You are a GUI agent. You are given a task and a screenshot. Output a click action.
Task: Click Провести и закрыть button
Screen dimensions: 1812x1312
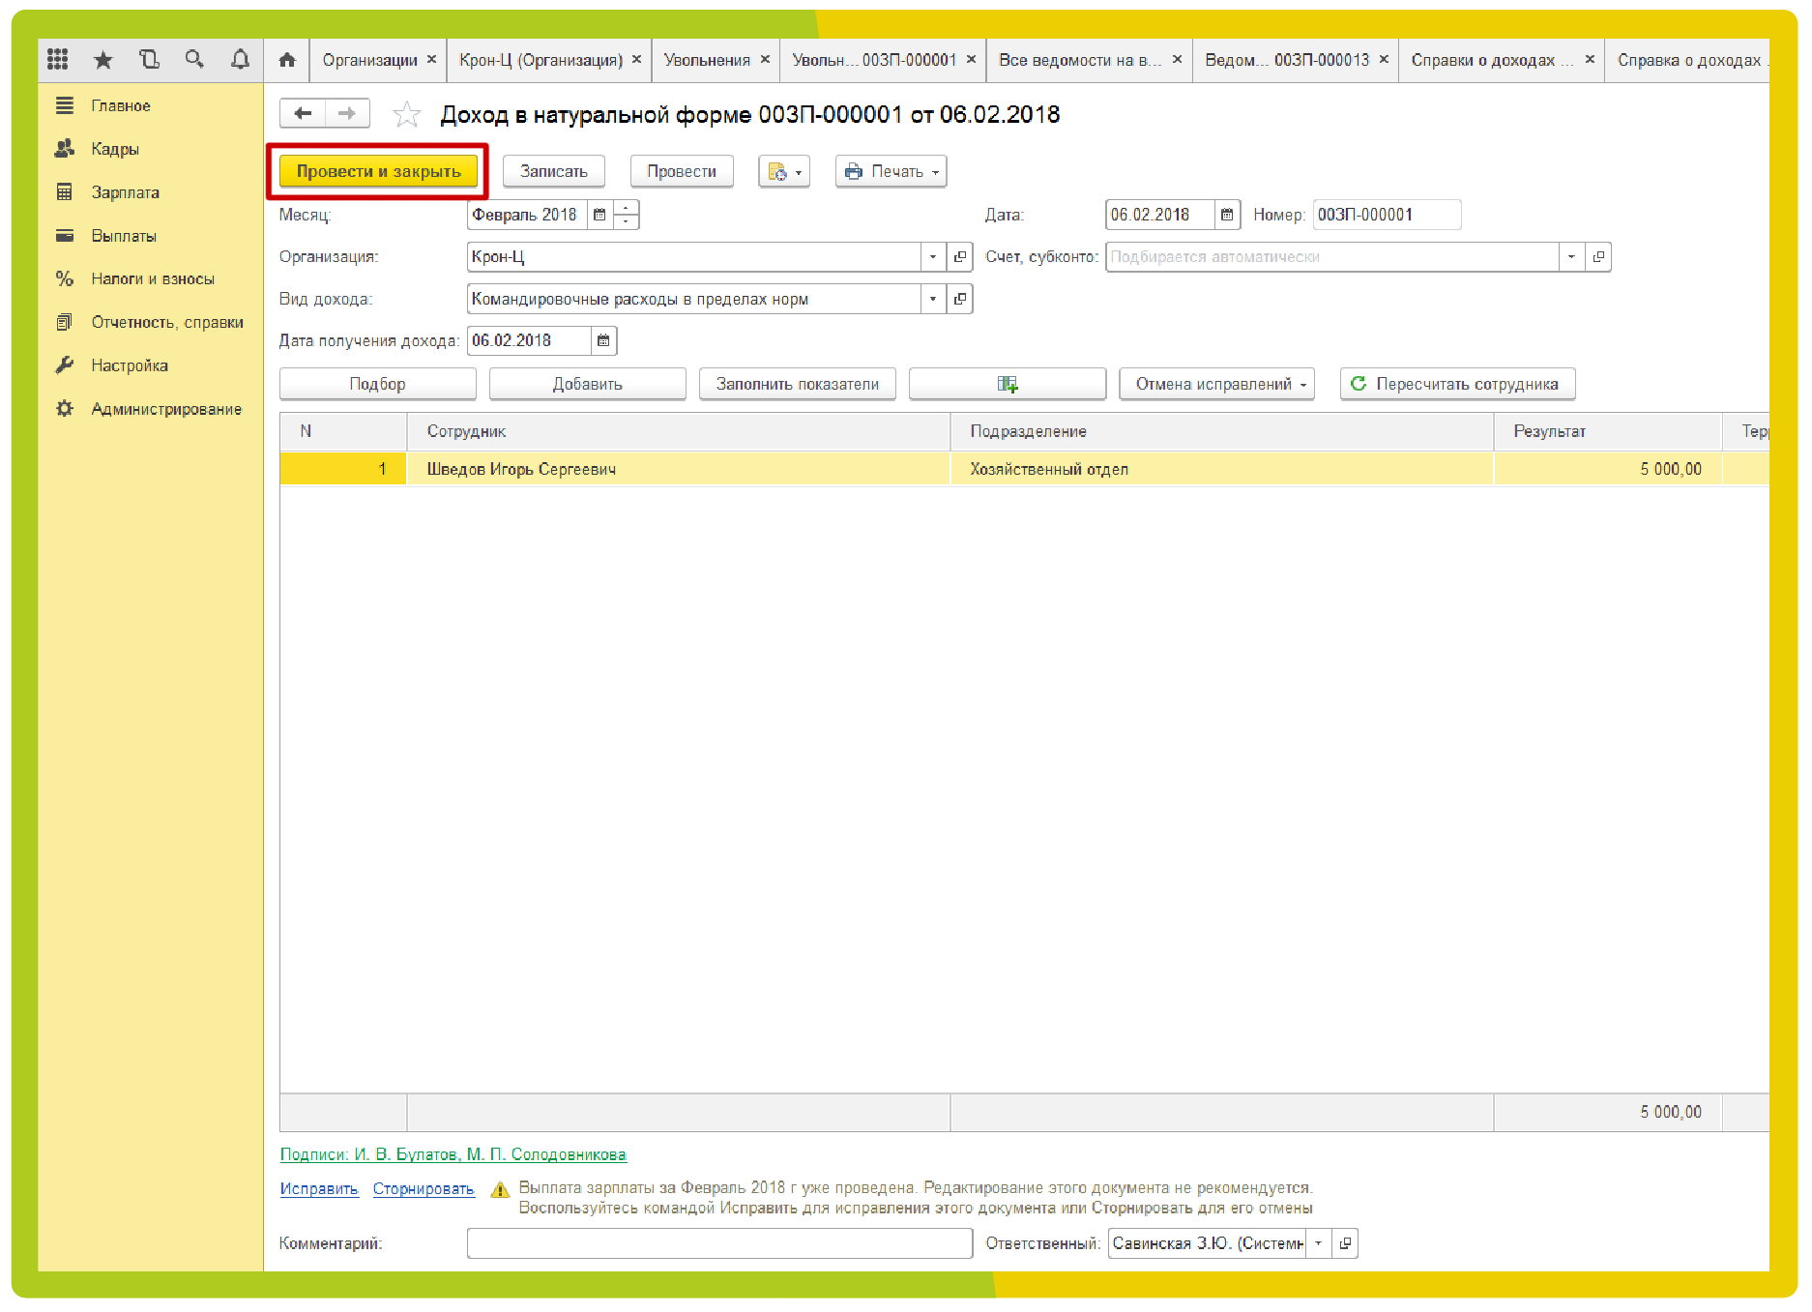378,171
